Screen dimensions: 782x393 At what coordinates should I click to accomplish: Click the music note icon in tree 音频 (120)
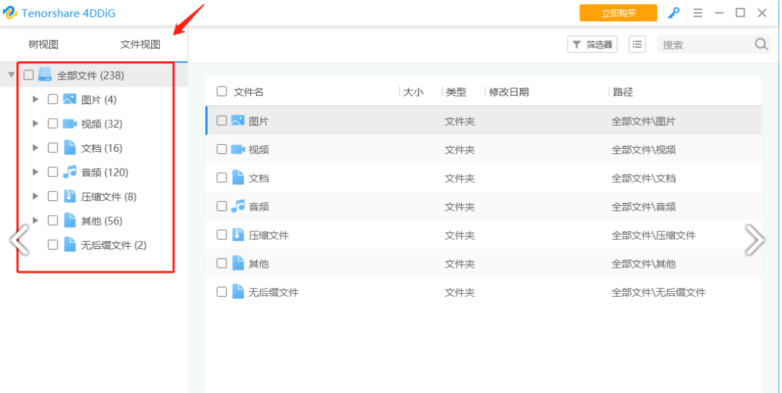tap(70, 172)
